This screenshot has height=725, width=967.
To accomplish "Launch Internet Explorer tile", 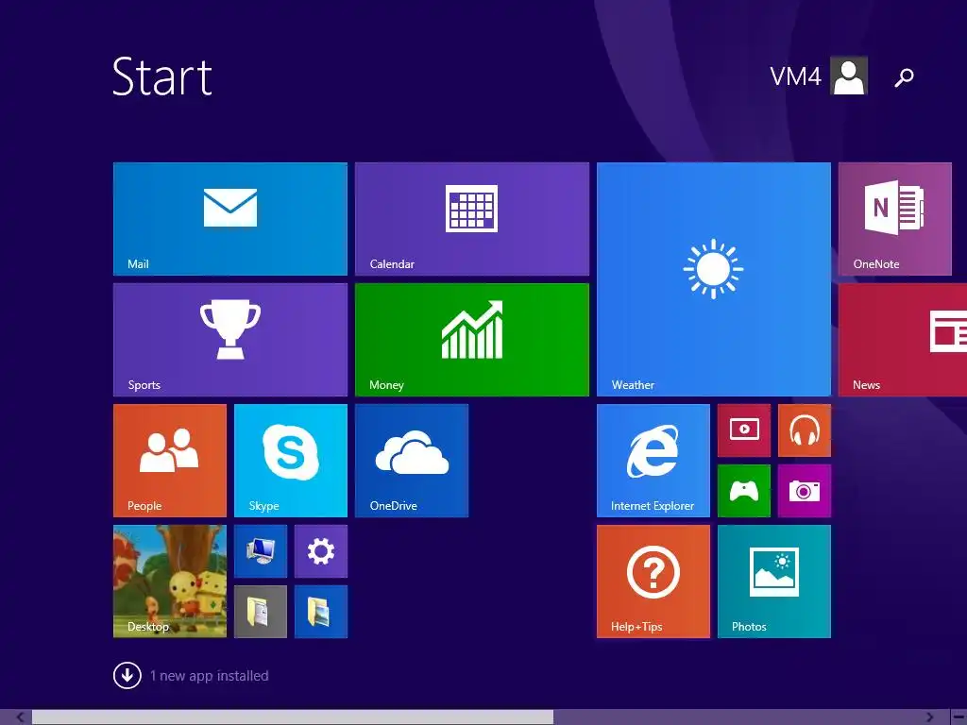I will click(653, 461).
